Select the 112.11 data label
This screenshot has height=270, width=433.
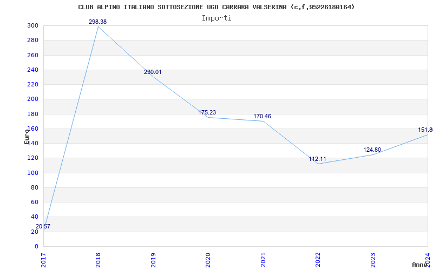317,159
